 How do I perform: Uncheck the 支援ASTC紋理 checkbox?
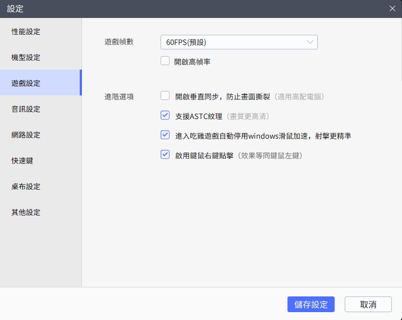tap(165, 116)
